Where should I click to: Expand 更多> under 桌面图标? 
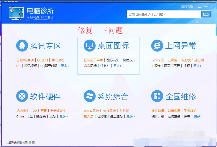click(117, 66)
